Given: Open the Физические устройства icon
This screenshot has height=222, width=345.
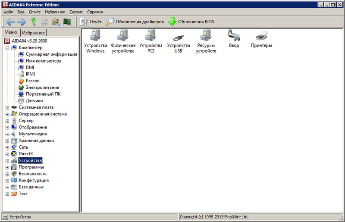Looking at the screenshot, I should [123, 36].
